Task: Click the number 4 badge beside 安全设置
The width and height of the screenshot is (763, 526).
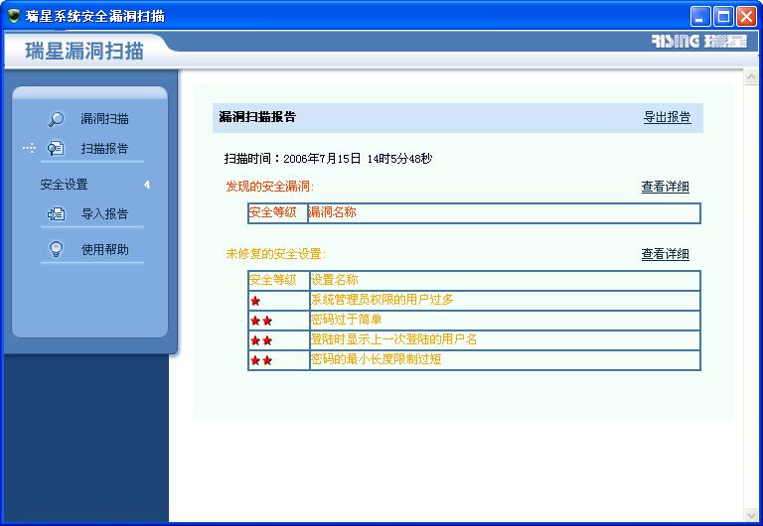Action: pos(147,185)
